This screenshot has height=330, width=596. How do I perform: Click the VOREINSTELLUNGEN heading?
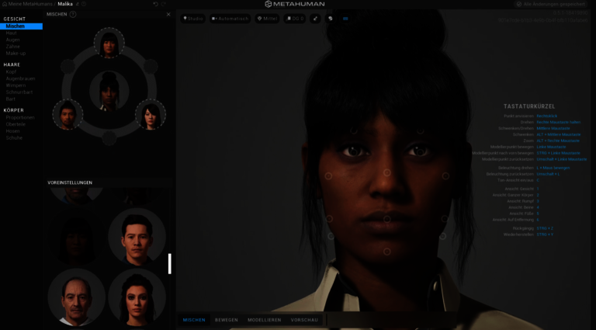click(70, 183)
